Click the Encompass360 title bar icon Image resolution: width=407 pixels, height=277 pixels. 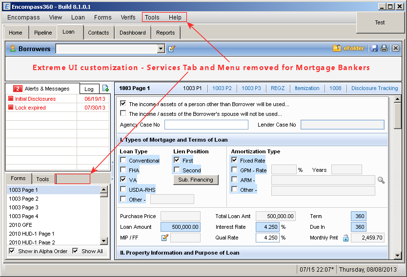click(x=6, y=6)
